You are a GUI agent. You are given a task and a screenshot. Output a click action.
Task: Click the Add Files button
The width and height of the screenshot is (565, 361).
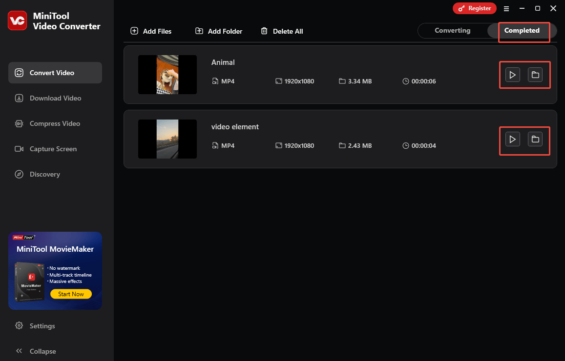click(151, 31)
